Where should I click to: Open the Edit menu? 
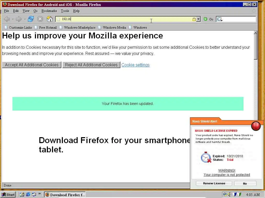pyautogui.click(x=16, y=11)
